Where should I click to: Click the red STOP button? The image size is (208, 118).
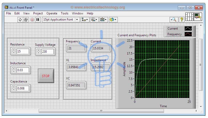[46, 76]
